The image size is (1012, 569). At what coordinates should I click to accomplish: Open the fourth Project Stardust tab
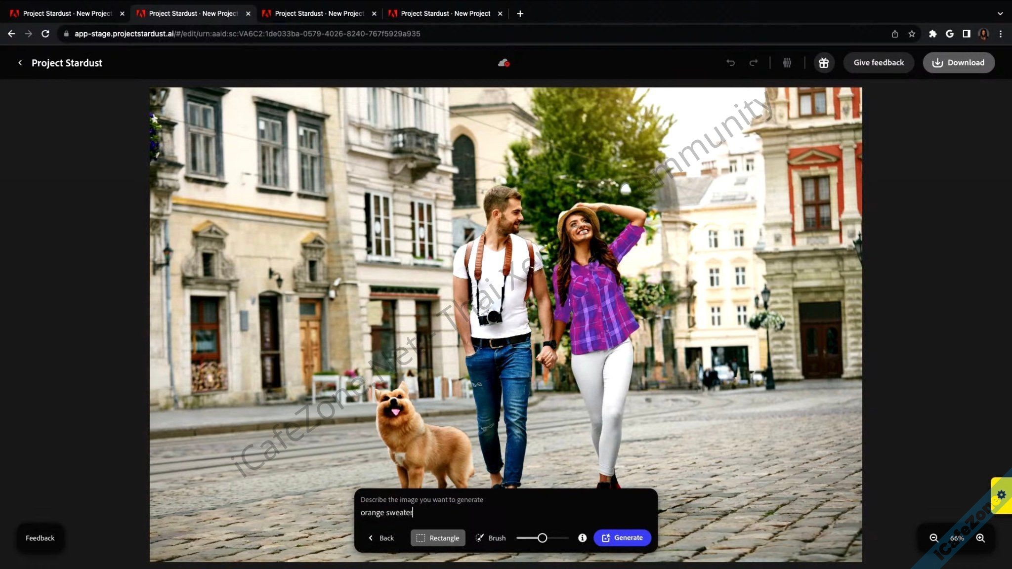tap(445, 13)
